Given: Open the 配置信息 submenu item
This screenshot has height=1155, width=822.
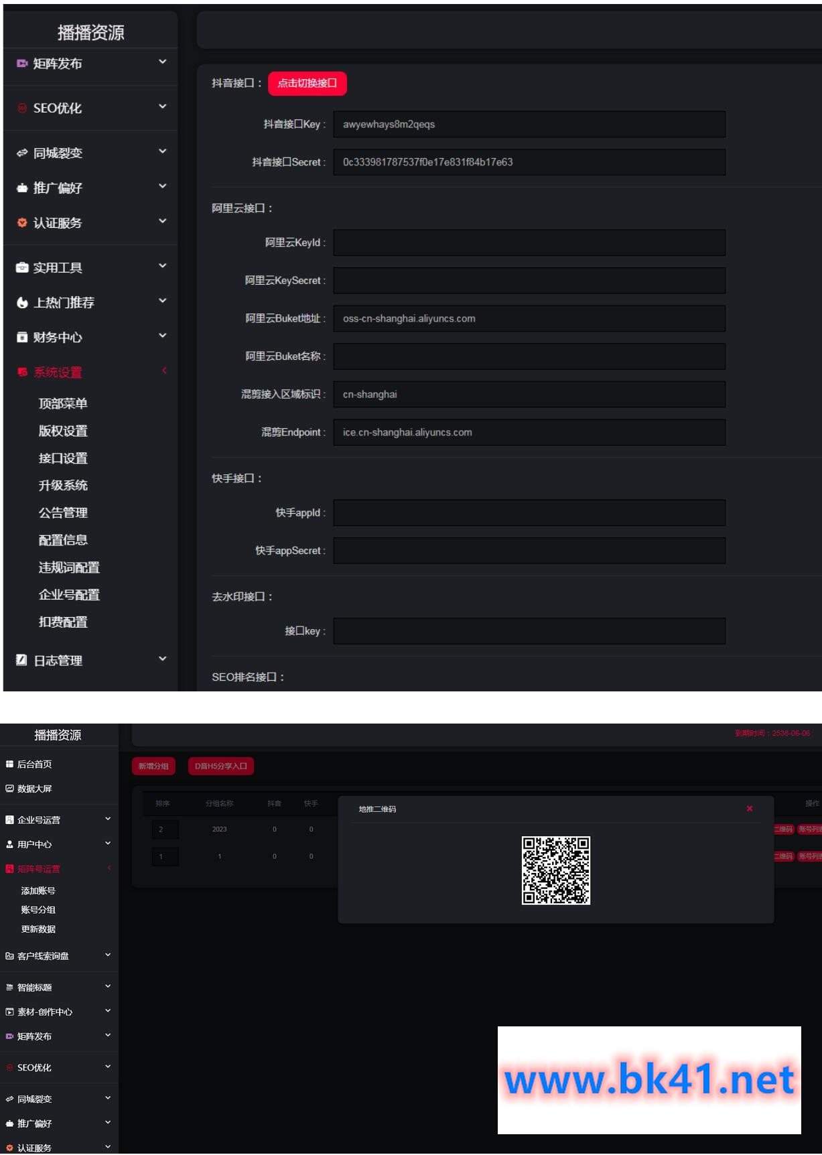Looking at the screenshot, I should tap(63, 540).
